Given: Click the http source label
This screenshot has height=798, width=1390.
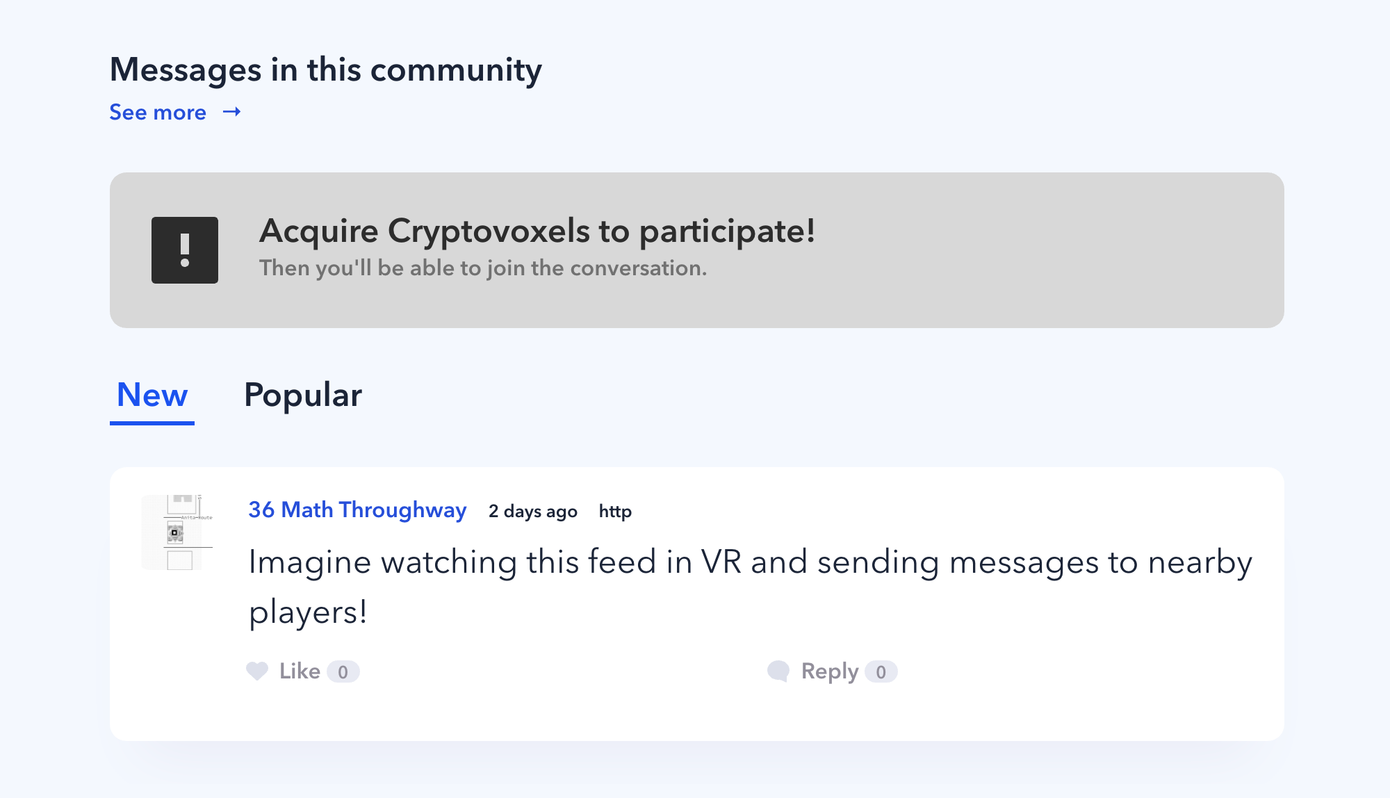Looking at the screenshot, I should point(615,512).
